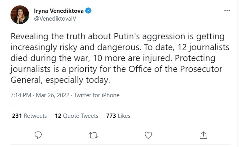Click the blue verified badge

88,10
